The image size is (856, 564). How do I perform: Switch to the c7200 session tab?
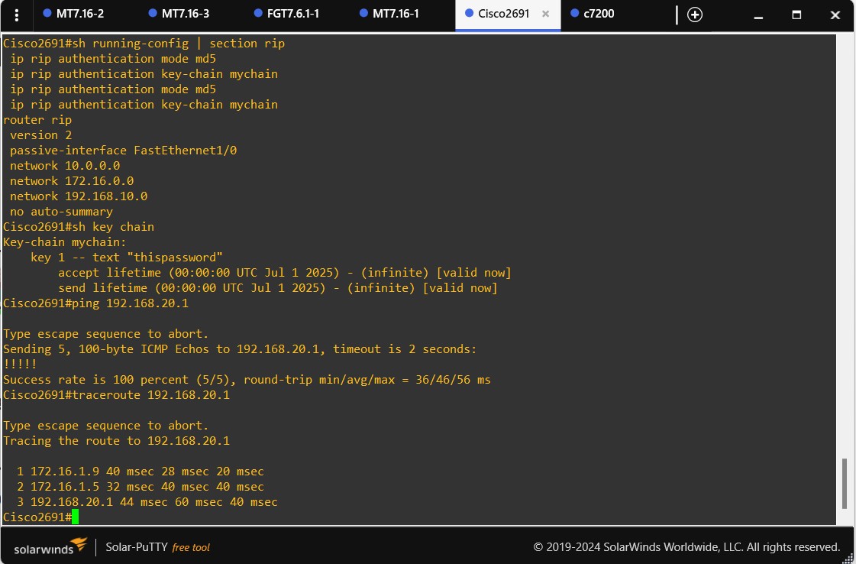click(593, 14)
